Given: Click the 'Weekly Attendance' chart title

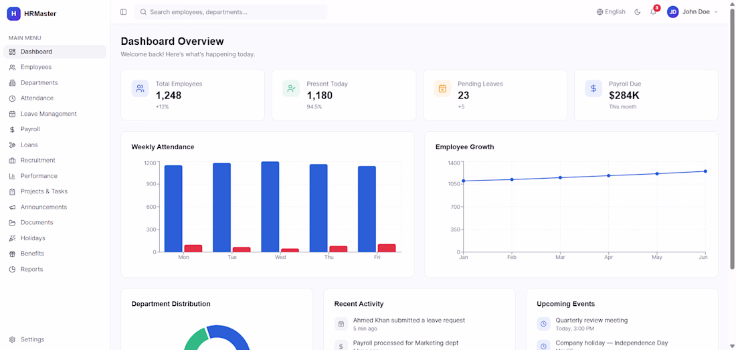Looking at the screenshot, I should click(163, 147).
